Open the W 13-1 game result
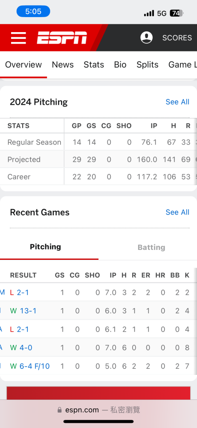This screenshot has width=197, height=428. [23, 311]
